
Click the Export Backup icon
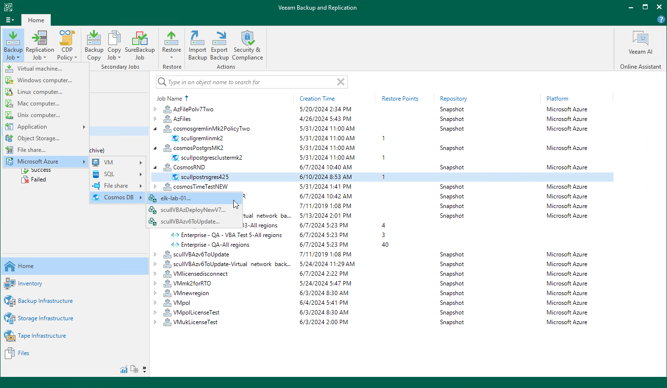(219, 45)
